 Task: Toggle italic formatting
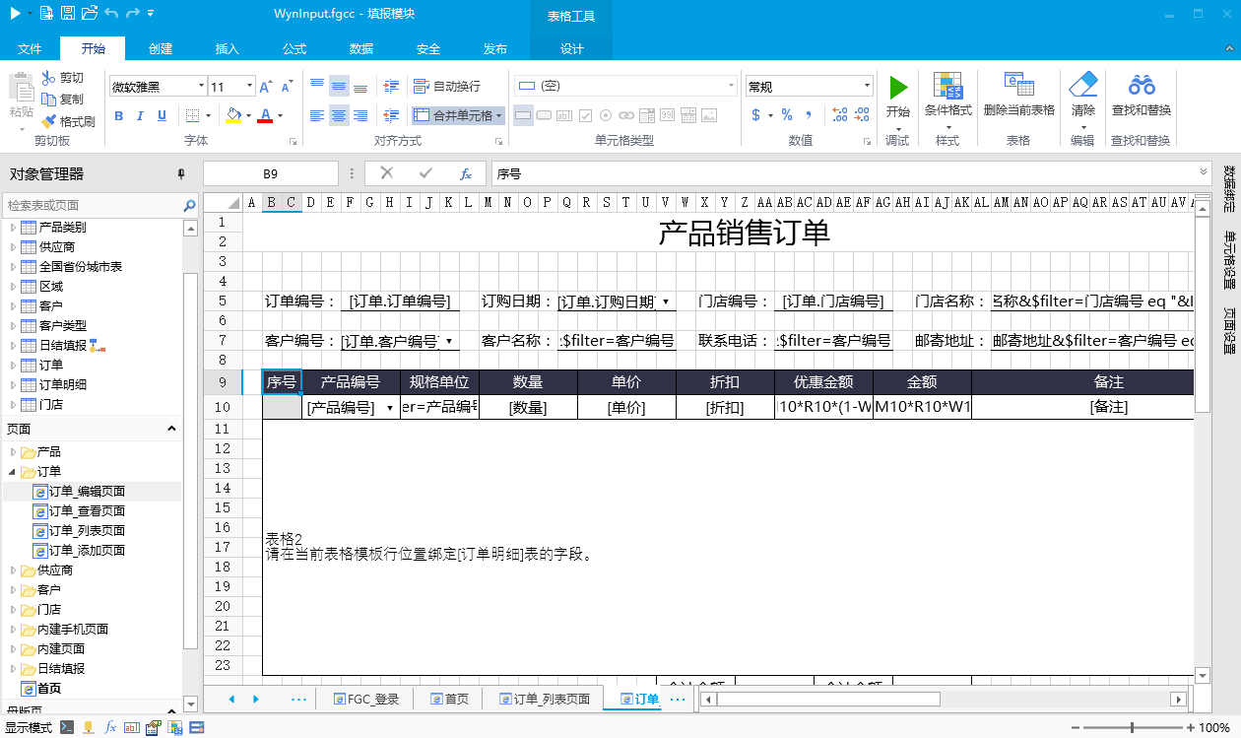[x=141, y=116]
